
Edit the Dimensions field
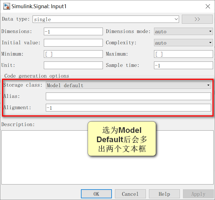pos(73,32)
